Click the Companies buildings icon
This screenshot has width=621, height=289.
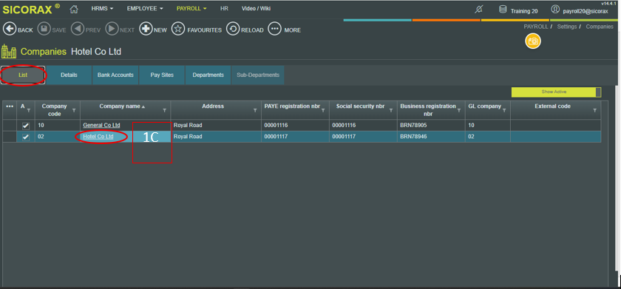9,51
